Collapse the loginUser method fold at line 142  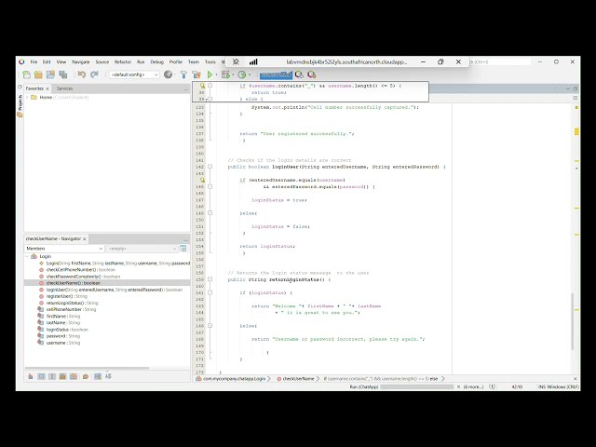(210, 167)
